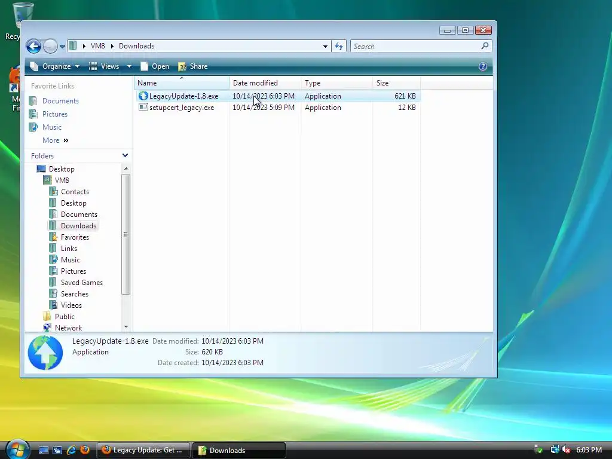Viewport: 612px width, 459px height.
Task: Select Desktop at the tree root
Action: (62, 169)
